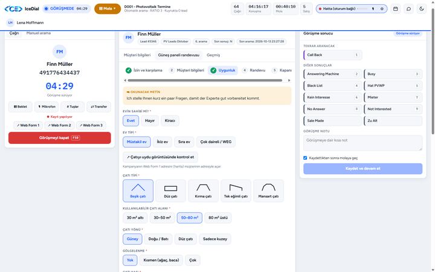The image size is (435, 272).
Task: Open the Mola break dropdown
Action: click(108, 9)
